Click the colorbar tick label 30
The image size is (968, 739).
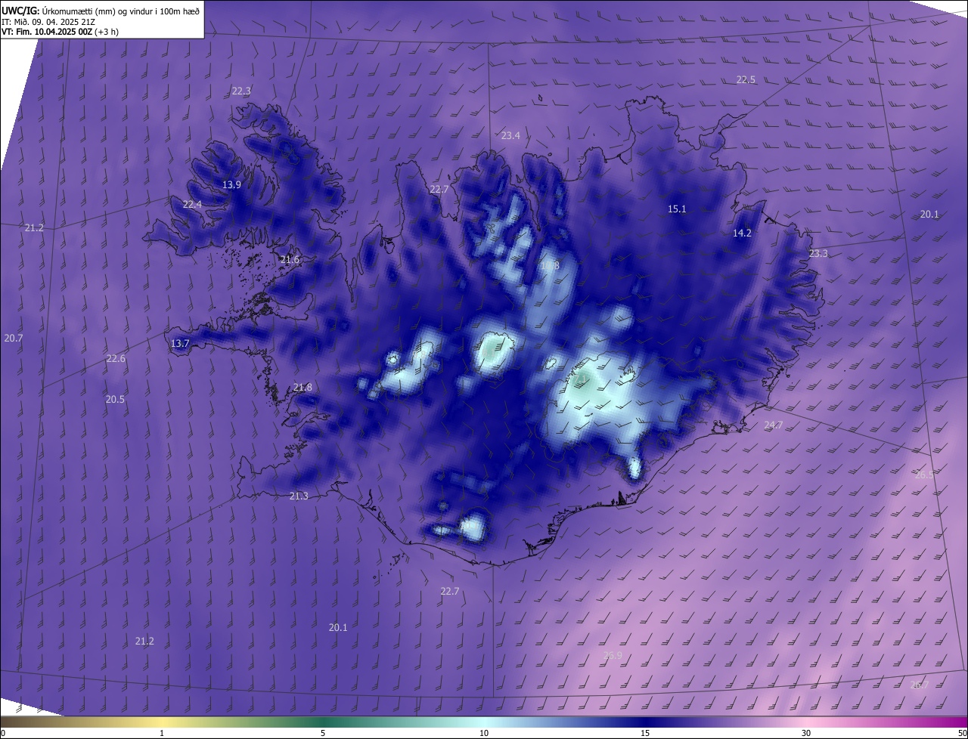[806, 733]
